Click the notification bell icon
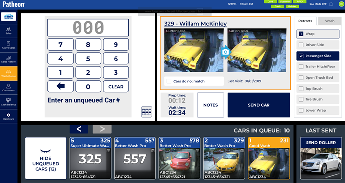This screenshot has width=345, height=183. 331,4
